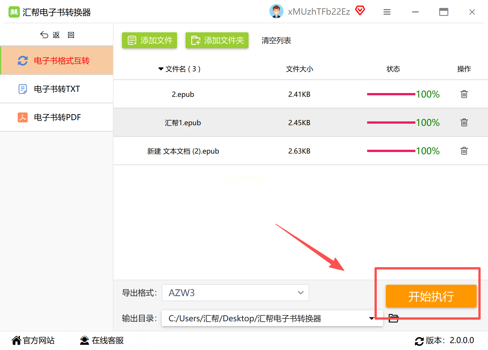Click the 电子书转PDF icon

pyautogui.click(x=23, y=117)
